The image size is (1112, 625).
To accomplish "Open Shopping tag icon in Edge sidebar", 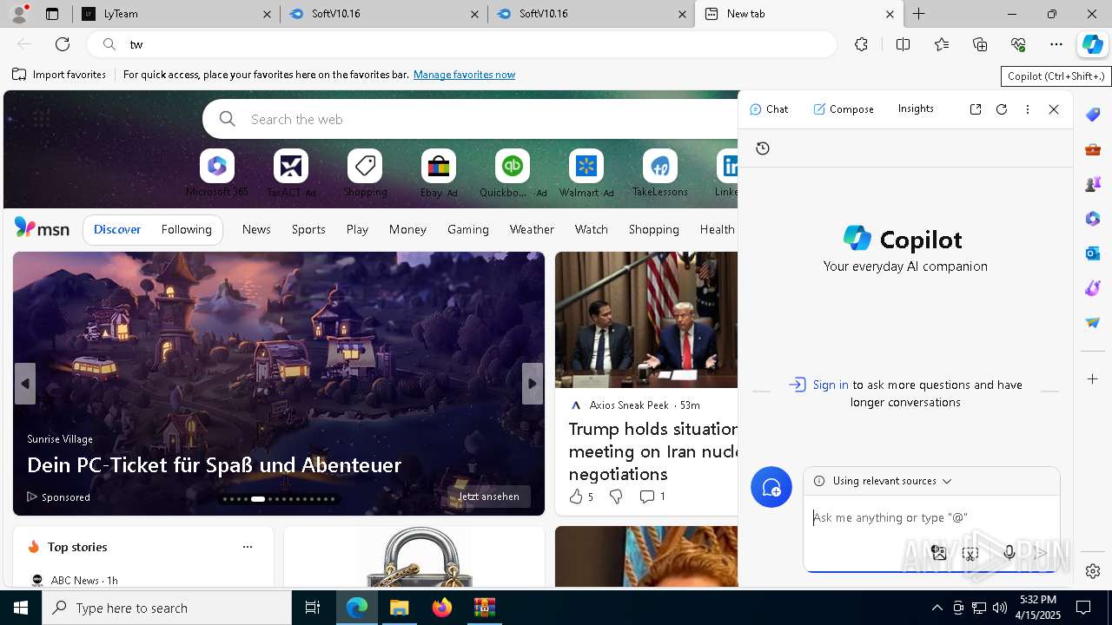I will coord(1093,115).
